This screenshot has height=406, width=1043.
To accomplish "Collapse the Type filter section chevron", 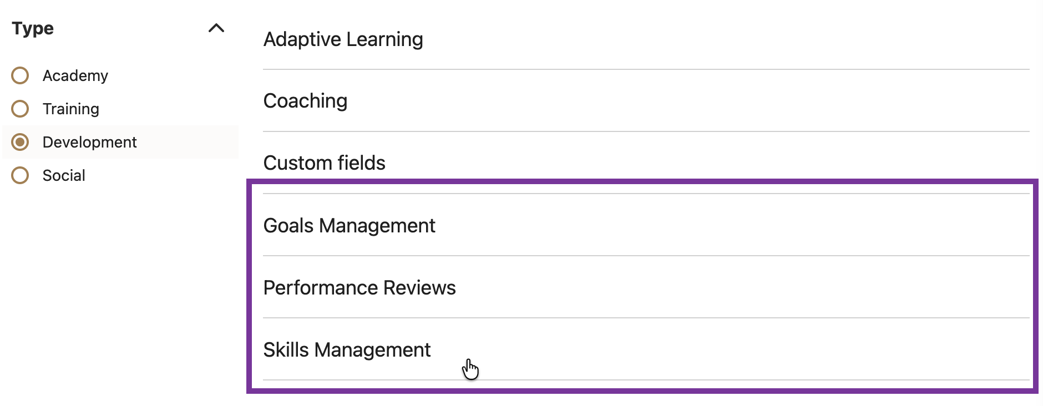I will pos(216,28).
